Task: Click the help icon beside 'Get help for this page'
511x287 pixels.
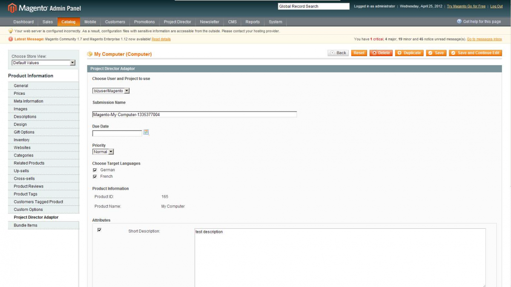Action: point(459,21)
